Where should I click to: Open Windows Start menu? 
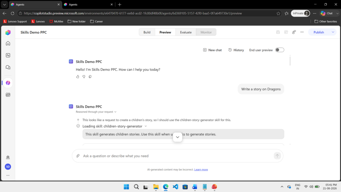[126, 187]
